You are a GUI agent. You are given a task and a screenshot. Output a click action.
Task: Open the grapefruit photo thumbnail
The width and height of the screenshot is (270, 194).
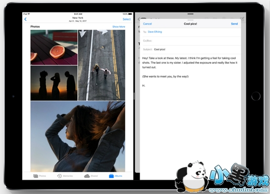[x=54, y=48]
